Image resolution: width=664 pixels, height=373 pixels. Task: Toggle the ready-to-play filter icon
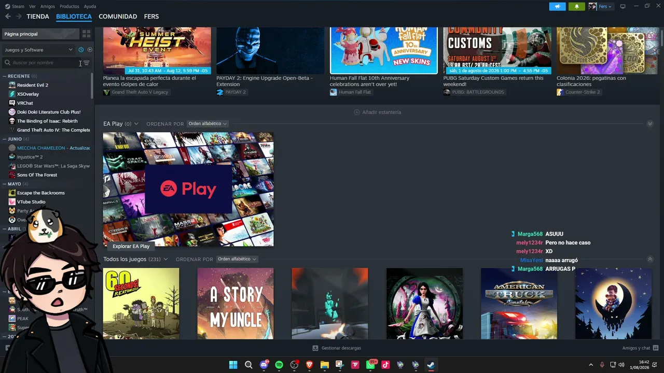90,50
